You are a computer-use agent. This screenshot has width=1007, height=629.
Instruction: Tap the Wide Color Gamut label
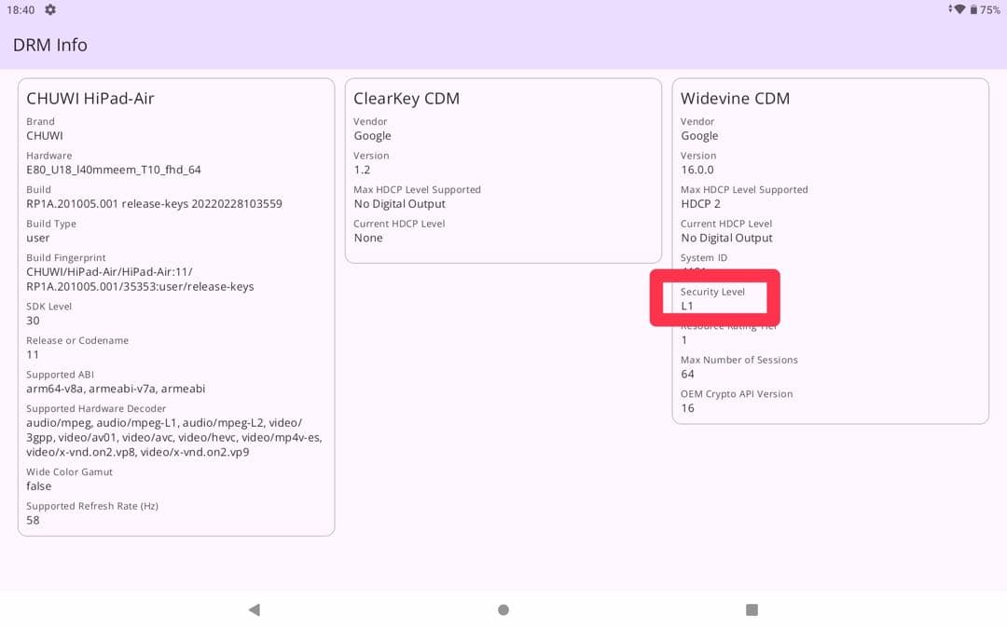[x=69, y=472]
